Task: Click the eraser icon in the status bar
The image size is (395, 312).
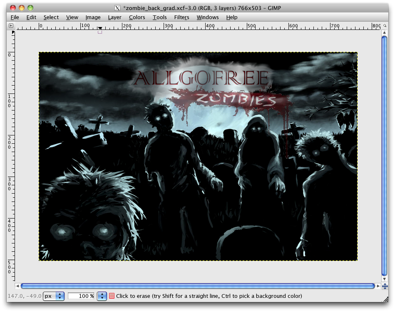Action: (112, 296)
